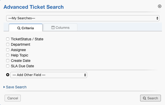Expand the Save Search link

click(16, 87)
